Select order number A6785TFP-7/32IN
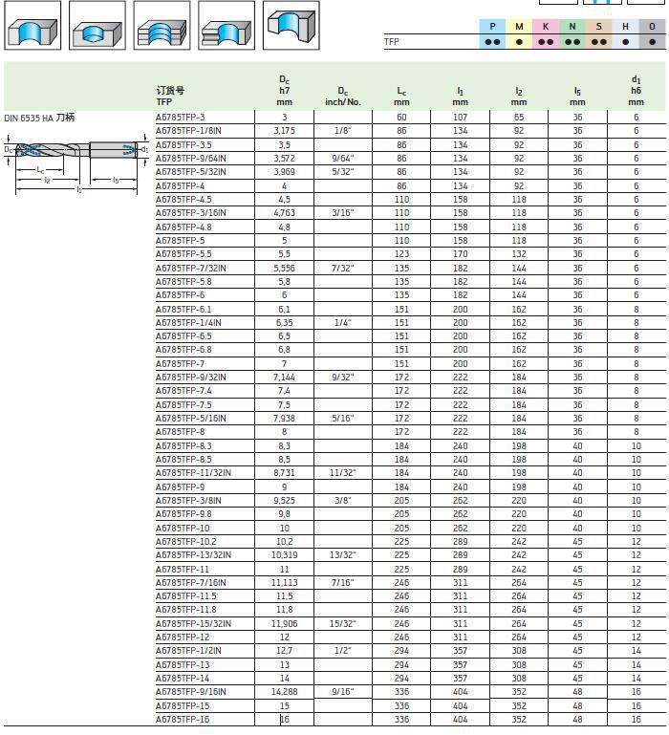The height and width of the screenshot is (735, 669). point(191,269)
